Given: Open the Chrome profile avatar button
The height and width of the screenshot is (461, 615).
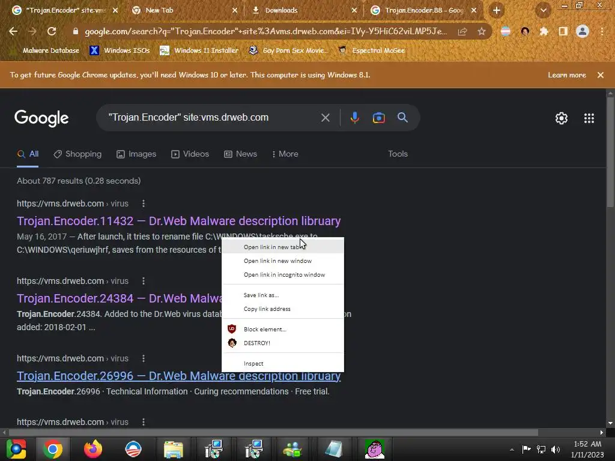Looking at the screenshot, I should pyautogui.click(x=583, y=31).
